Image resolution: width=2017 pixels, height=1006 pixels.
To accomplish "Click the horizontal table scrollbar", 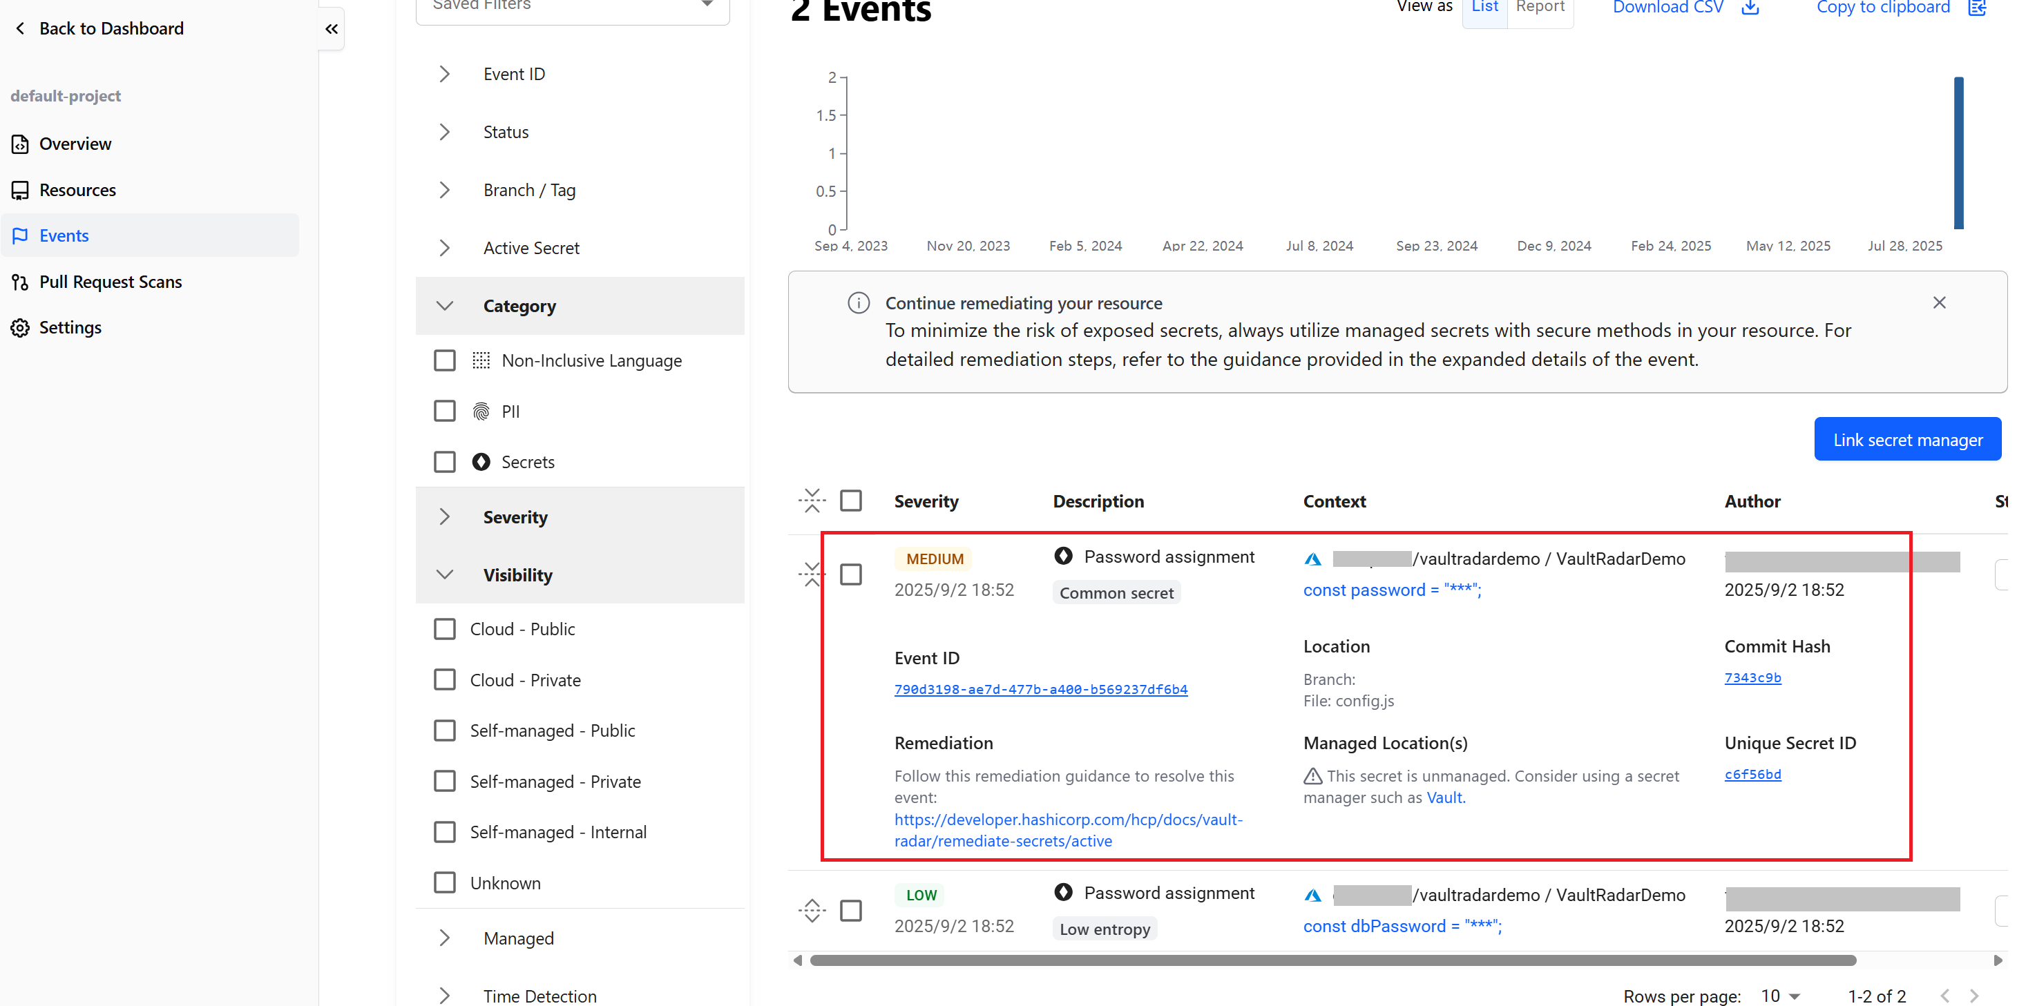I will tap(1331, 960).
